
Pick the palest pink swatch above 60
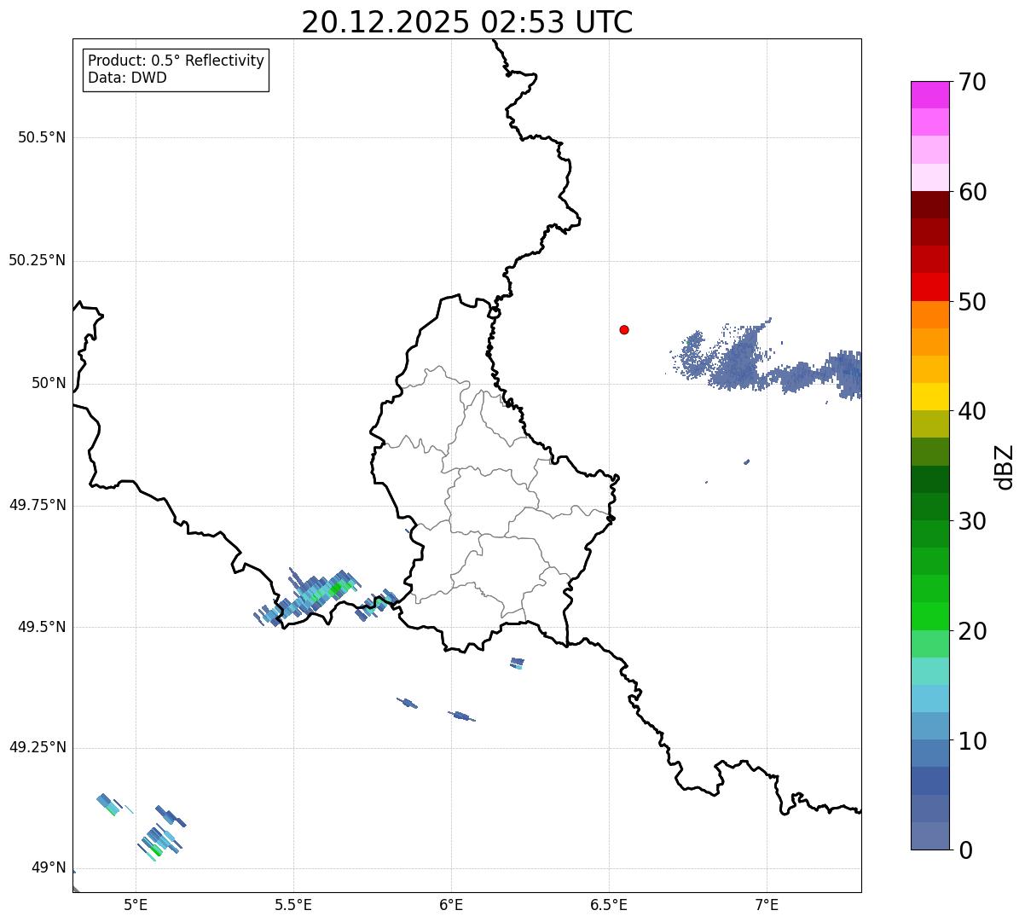[929, 177]
